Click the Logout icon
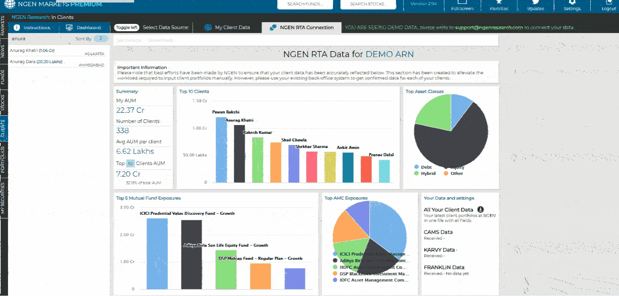Image resolution: width=619 pixels, height=296 pixels. [609, 2]
